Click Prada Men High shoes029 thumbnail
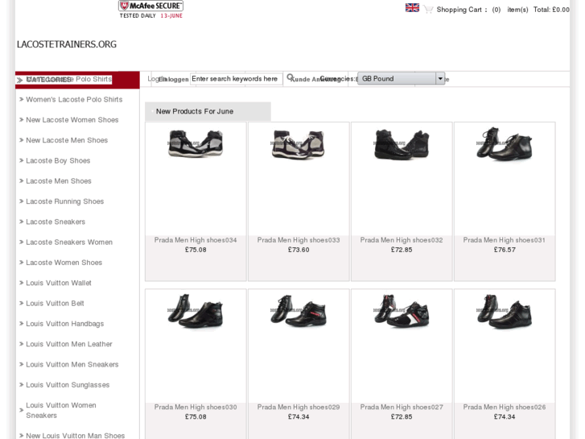Viewport: 585px width, 439px height. pyautogui.click(x=299, y=311)
